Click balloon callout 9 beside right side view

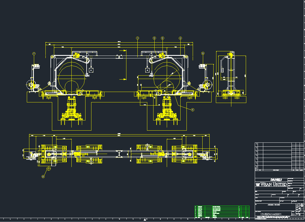coord(203,53)
